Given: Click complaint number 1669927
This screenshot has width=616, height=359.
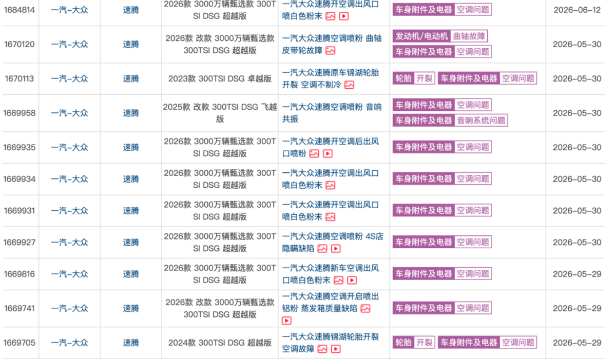Looking at the screenshot, I should click(20, 242).
